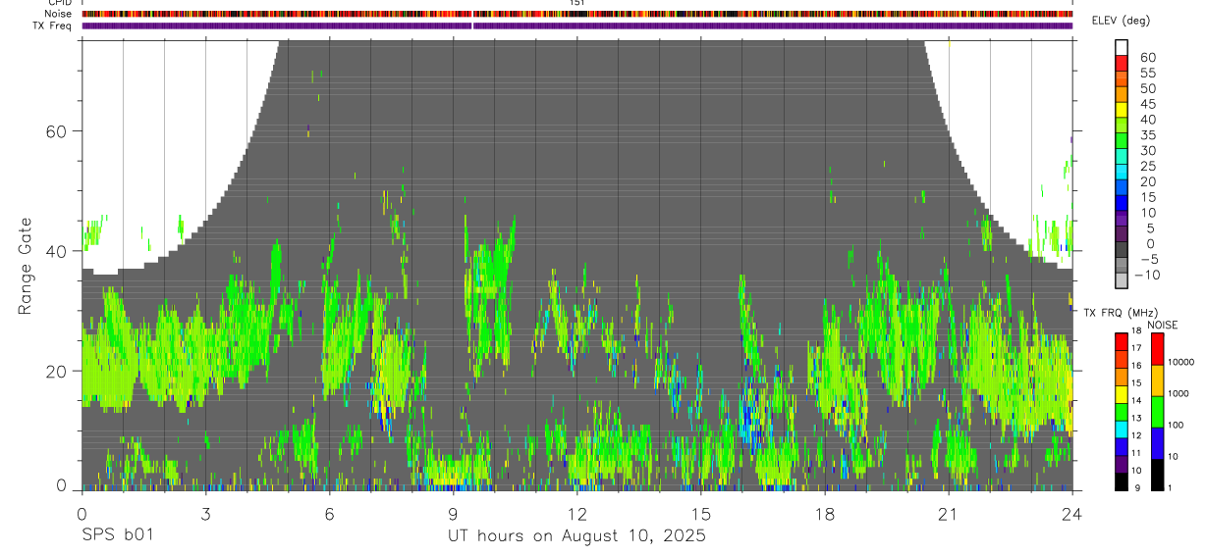The height and width of the screenshot is (556, 1206).
Task: Click the 'ELEV (deg)' colorbar title
Action: 1121,21
